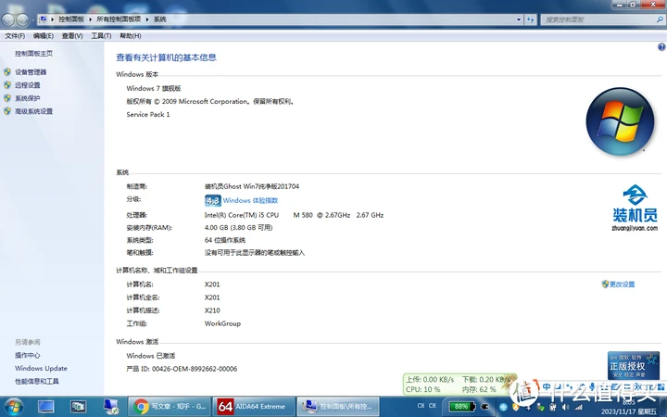Open the 工具(T) menu
The width and height of the screenshot is (667, 417).
101,36
